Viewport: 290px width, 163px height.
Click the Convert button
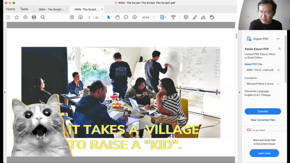263,111
